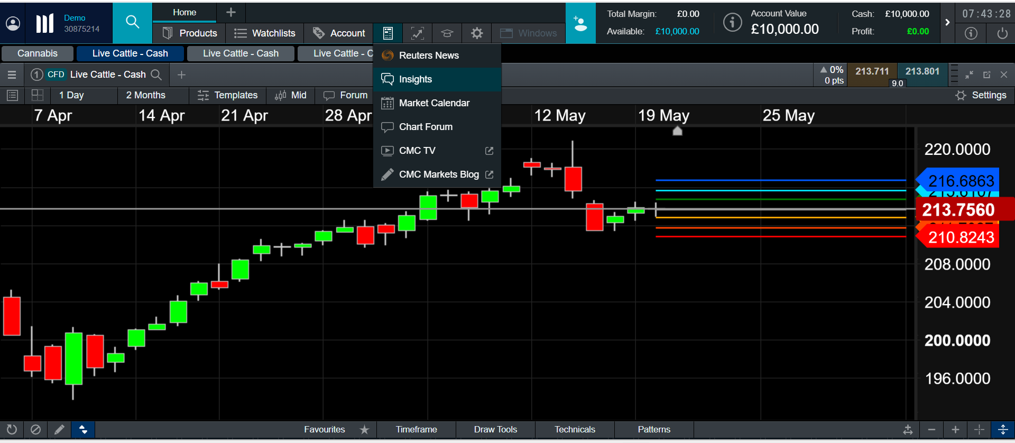Viewport: 1015px width, 443px height.
Task: Click the chart reset refresh icon
Action: 12,430
